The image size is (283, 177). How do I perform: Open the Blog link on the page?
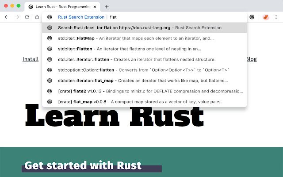252,59
